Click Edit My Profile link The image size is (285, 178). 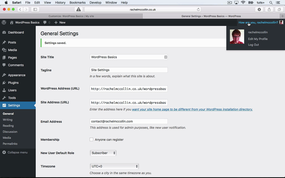point(258,39)
